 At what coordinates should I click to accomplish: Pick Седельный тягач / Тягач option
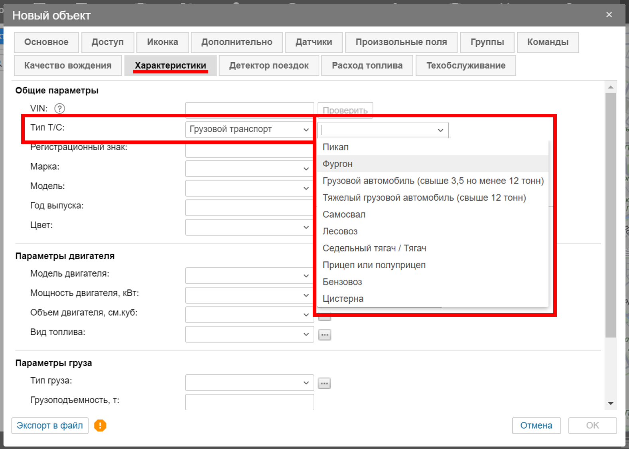pyautogui.click(x=374, y=248)
